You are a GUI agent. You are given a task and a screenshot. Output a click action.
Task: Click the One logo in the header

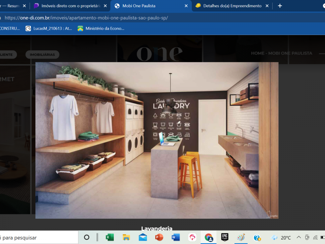(159, 53)
